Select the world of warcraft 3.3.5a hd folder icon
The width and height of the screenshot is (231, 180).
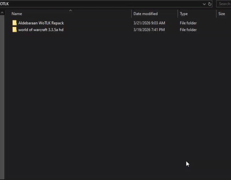point(15,30)
